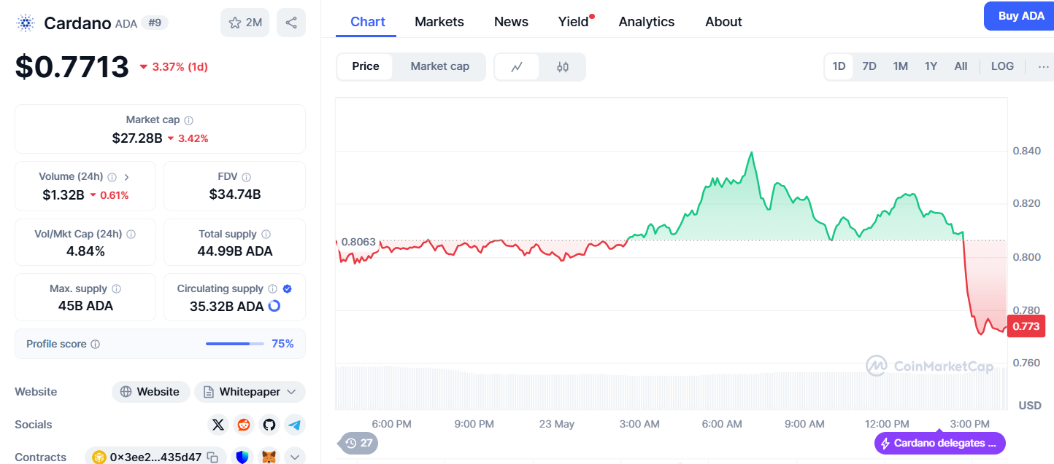The height and width of the screenshot is (464, 1054).
Task: Click the 44.99B ADA total supply value
Action: click(x=235, y=252)
